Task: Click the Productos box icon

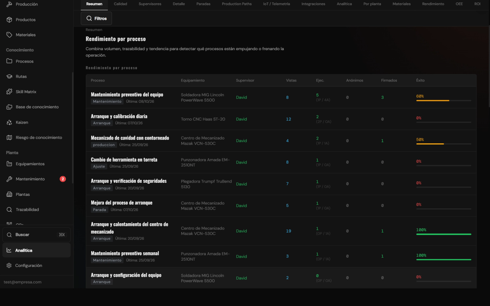Action: (x=9, y=20)
